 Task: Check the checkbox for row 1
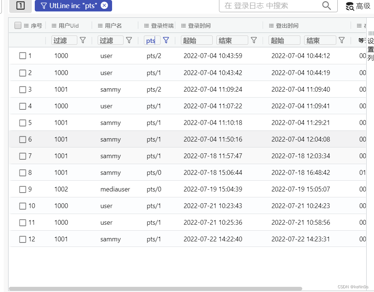click(x=23, y=56)
